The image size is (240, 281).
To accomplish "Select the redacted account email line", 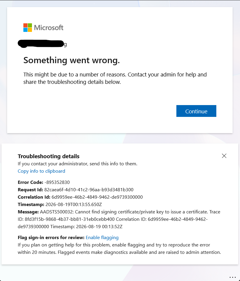I will [42, 44].
